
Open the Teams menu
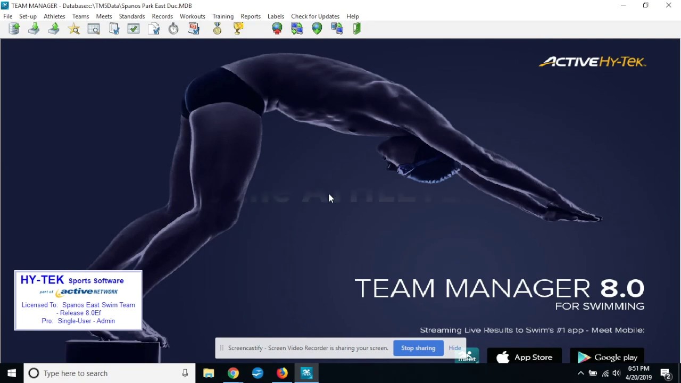[81, 16]
